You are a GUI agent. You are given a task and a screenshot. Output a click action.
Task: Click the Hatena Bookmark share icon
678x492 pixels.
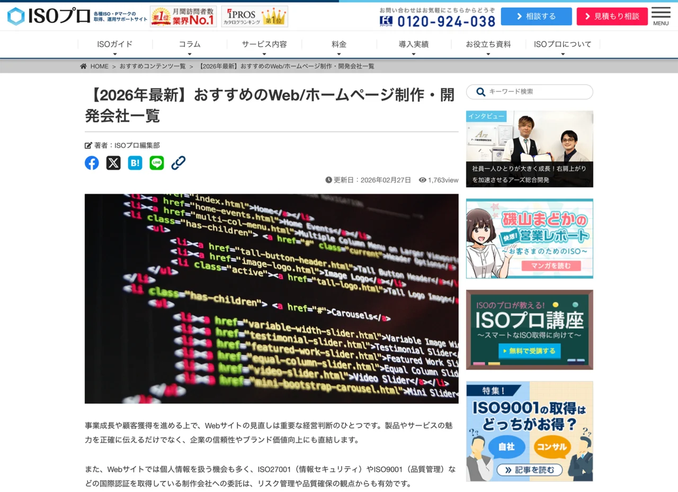tap(135, 163)
